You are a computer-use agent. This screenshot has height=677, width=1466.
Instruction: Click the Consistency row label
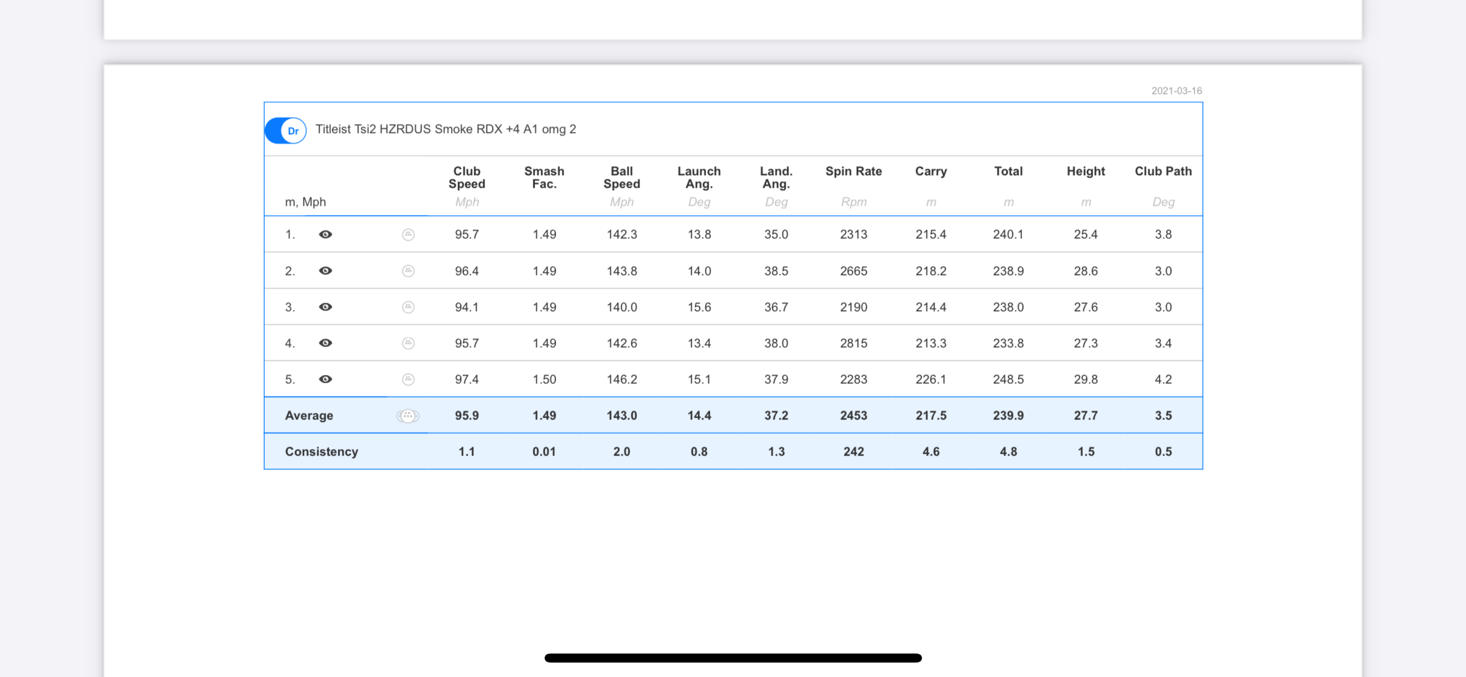(321, 451)
